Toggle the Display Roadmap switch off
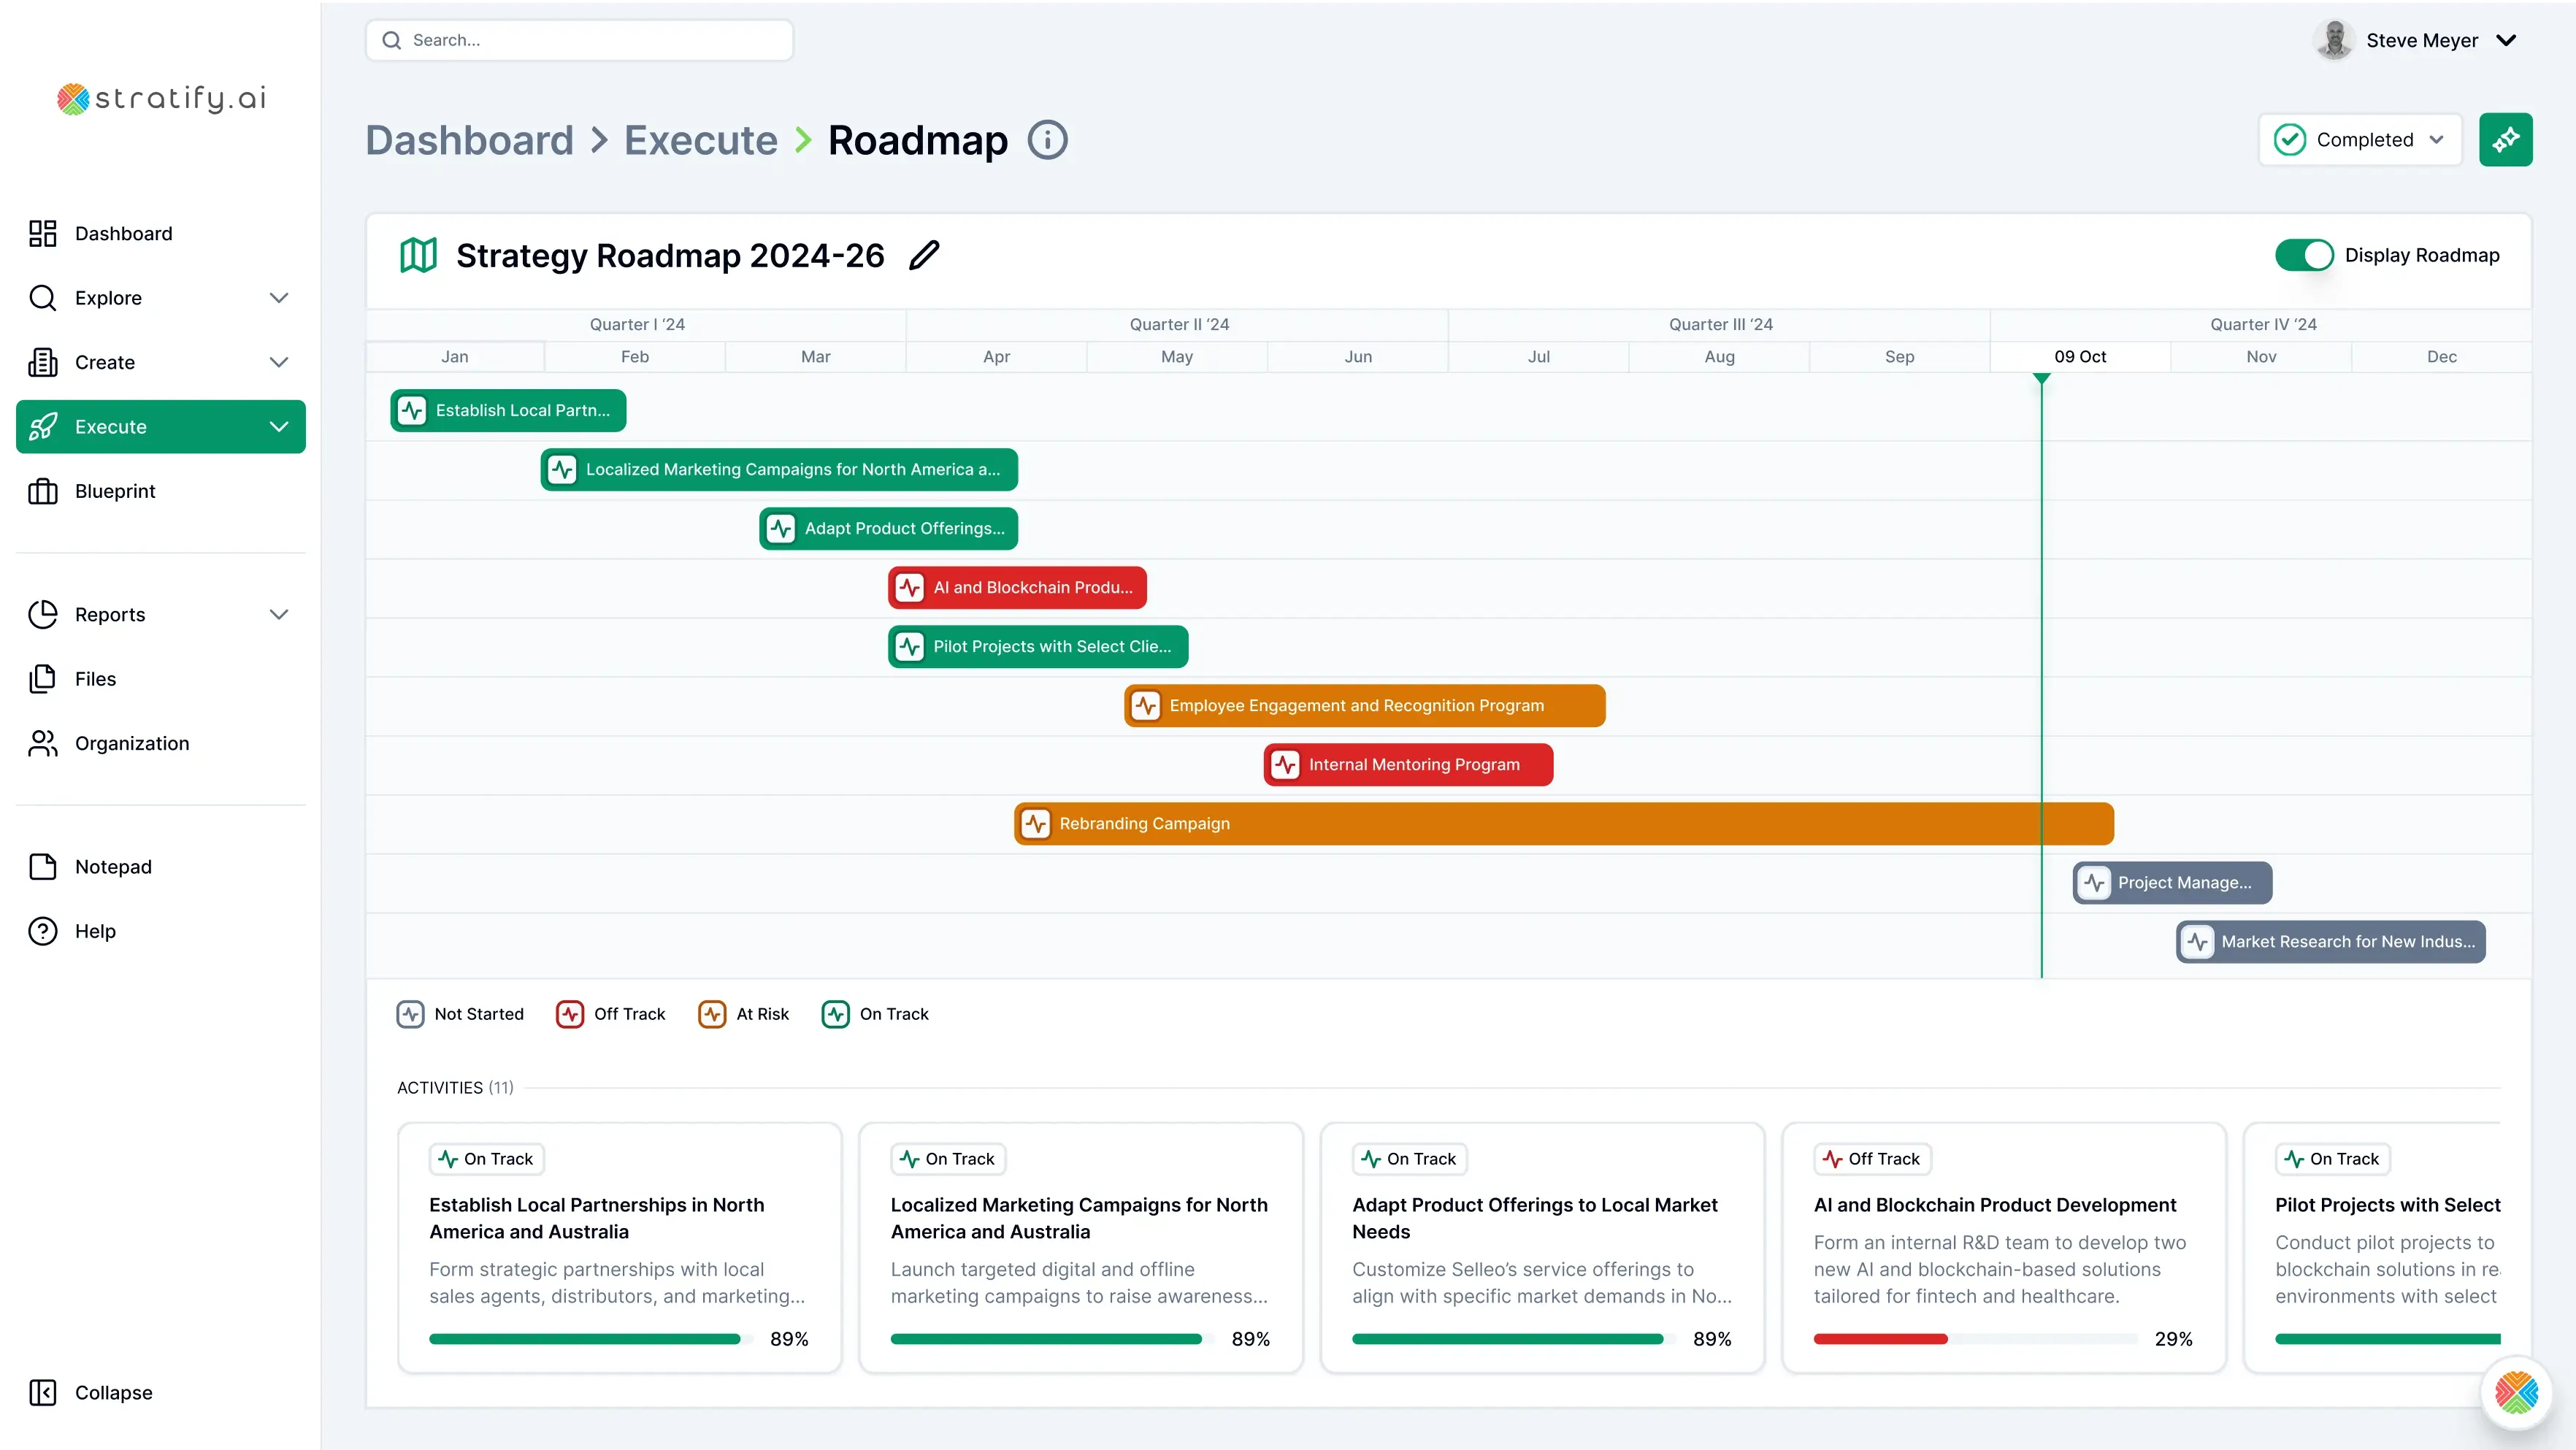Screen dimensions: 2576x1450 tap(2304, 255)
